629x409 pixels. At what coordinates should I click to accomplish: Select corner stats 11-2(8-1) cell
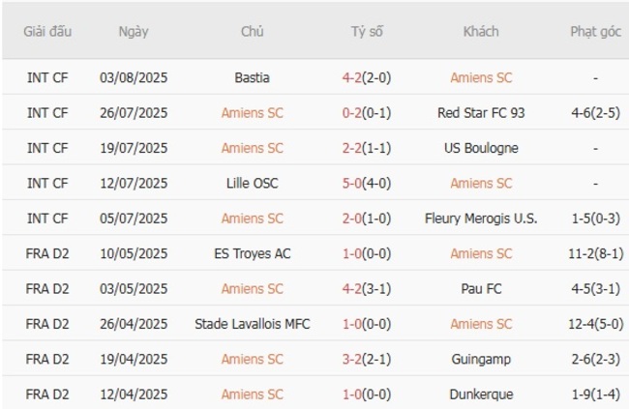[x=595, y=253]
